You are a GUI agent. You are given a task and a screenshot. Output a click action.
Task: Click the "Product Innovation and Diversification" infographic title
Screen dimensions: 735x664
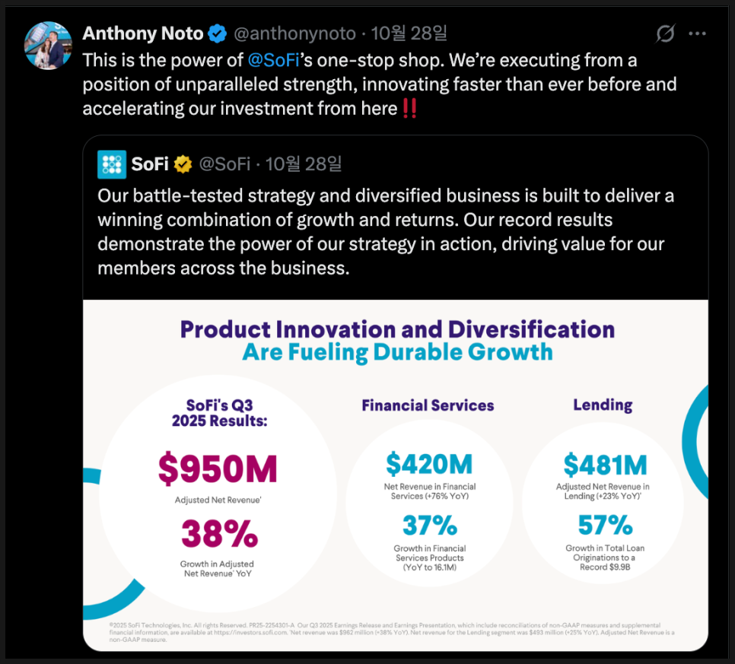(x=397, y=329)
